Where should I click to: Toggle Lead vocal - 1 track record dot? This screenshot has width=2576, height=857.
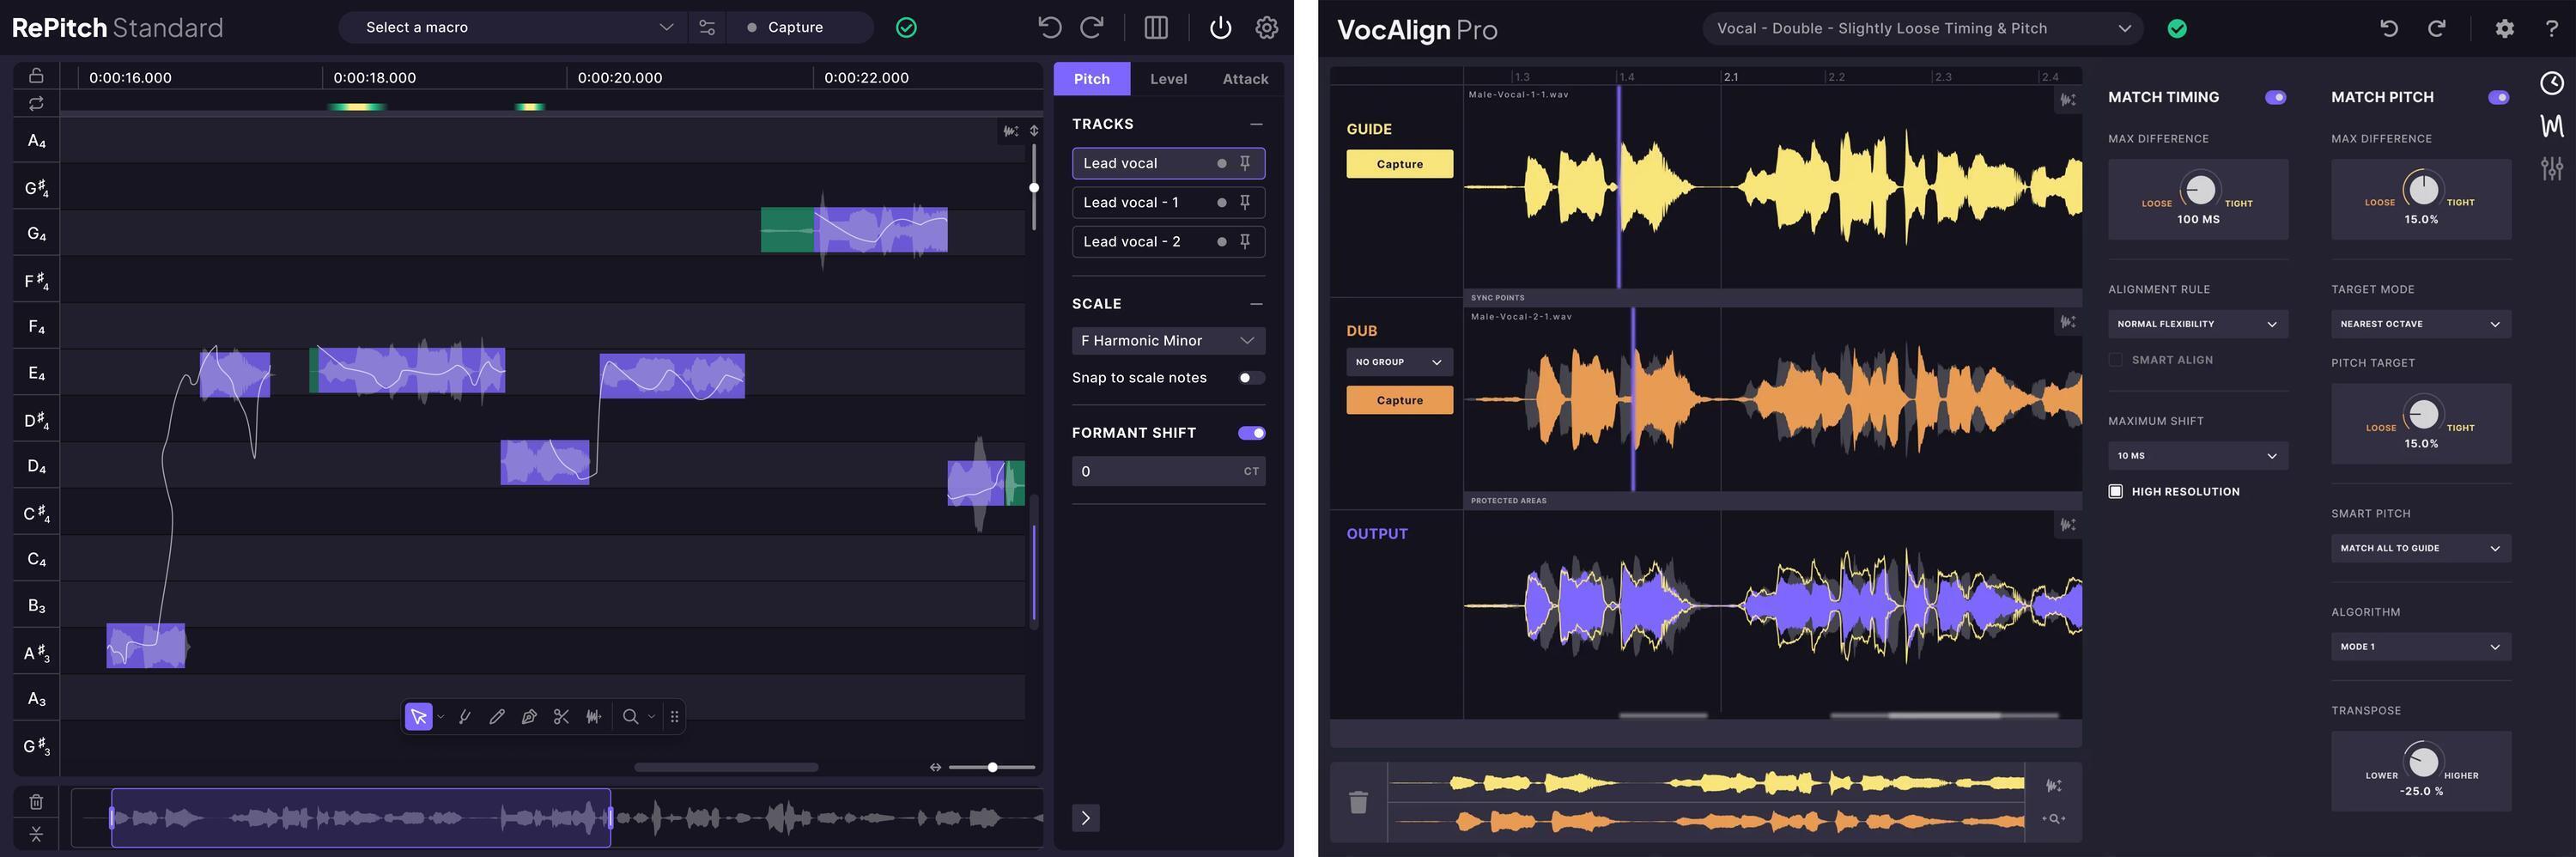(x=1221, y=202)
